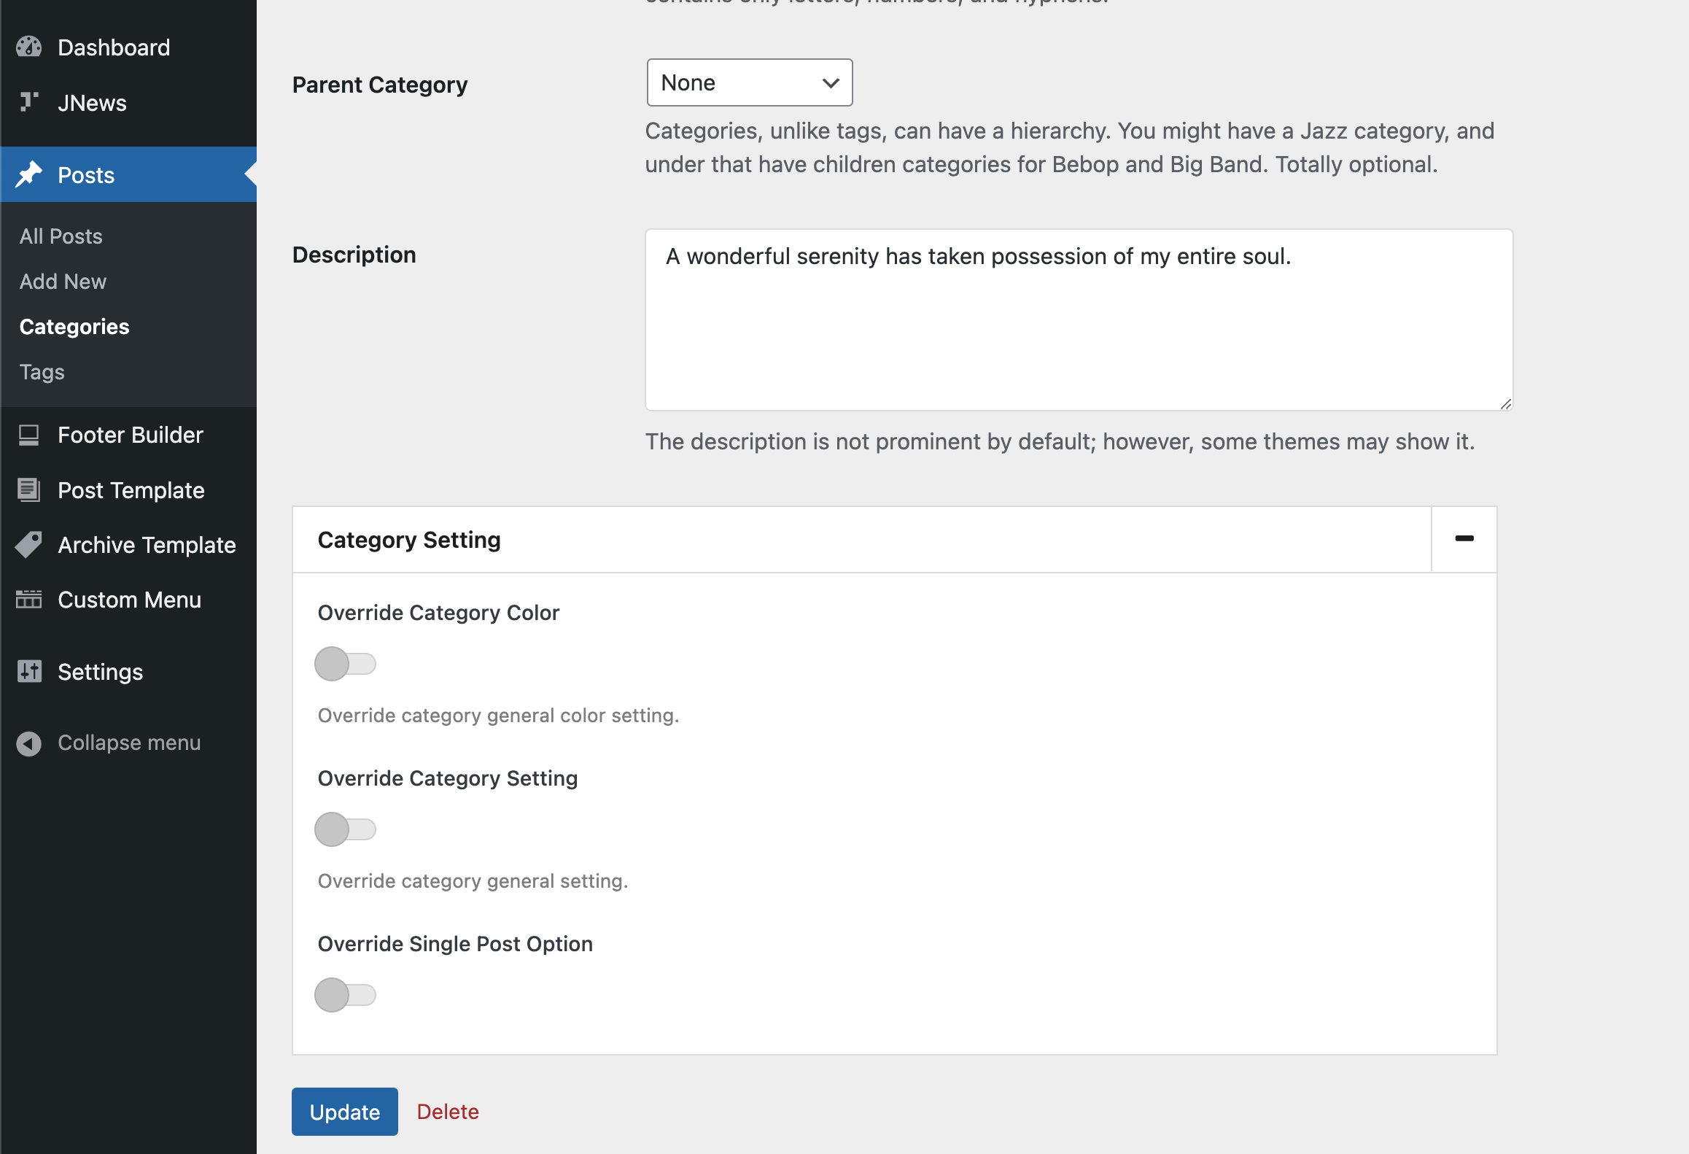Click the Dashboard gauge icon

[29, 47]
